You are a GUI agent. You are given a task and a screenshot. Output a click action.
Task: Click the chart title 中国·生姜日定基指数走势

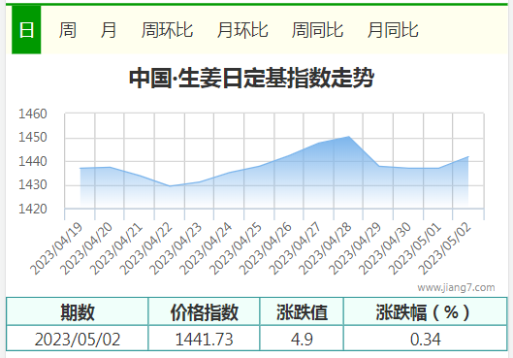point(251,78)
